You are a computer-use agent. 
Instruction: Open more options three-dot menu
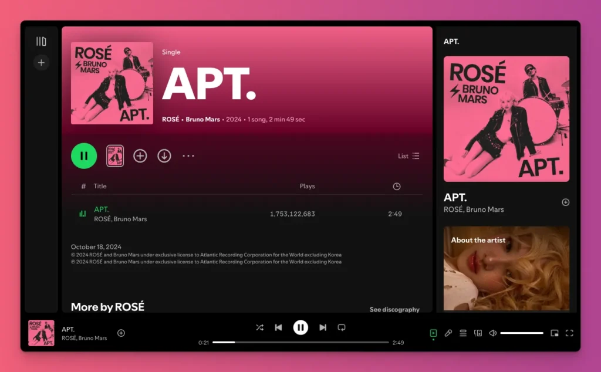coord(188,156)
